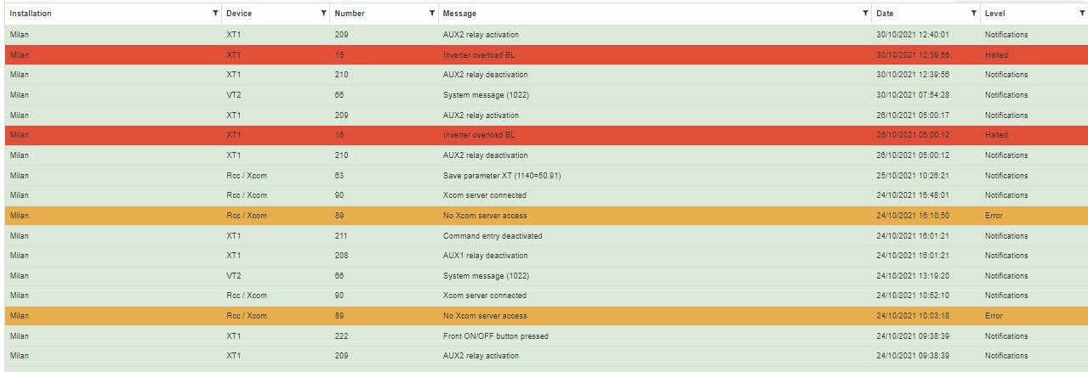Open the Message column filter icon

[x=865, y=14]
